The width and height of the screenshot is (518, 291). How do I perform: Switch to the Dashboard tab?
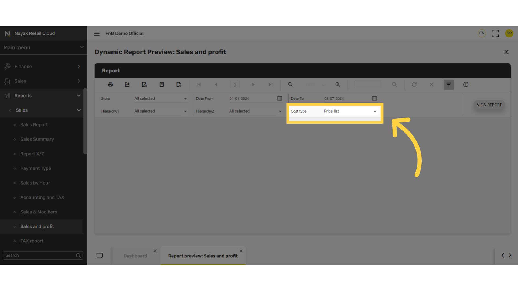(135, 256)
